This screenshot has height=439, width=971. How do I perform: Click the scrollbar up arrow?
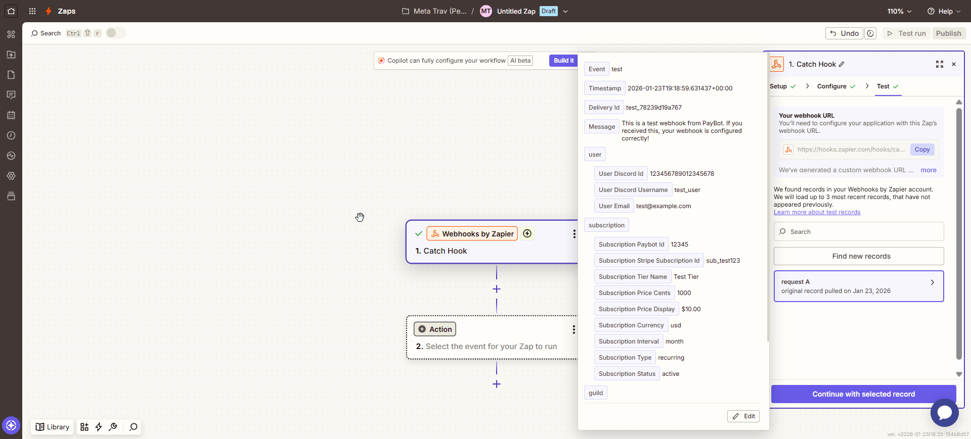[x=959, y=102]
